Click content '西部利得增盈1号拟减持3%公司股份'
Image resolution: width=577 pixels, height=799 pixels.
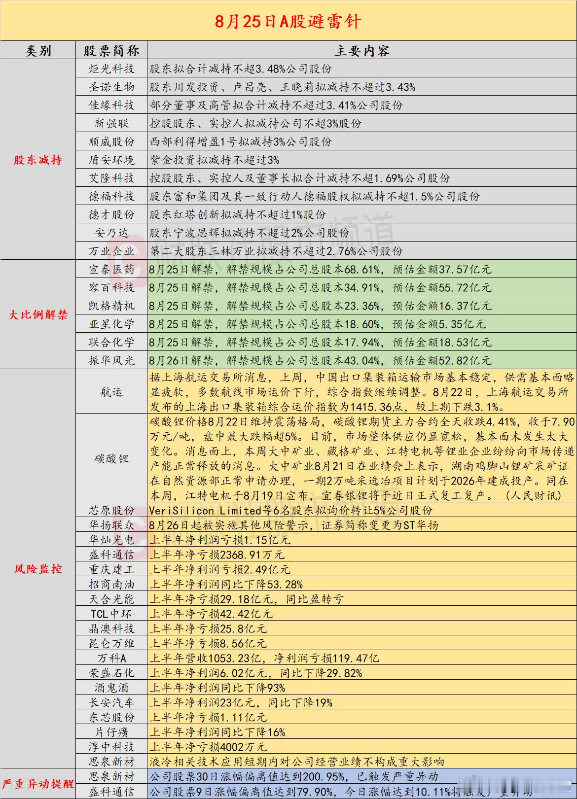coord(241,141)
